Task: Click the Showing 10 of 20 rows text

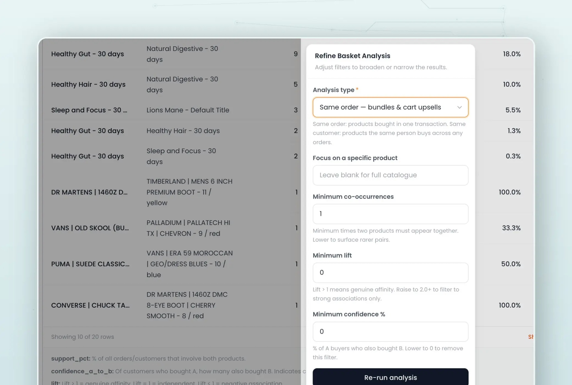Action: 83,337
